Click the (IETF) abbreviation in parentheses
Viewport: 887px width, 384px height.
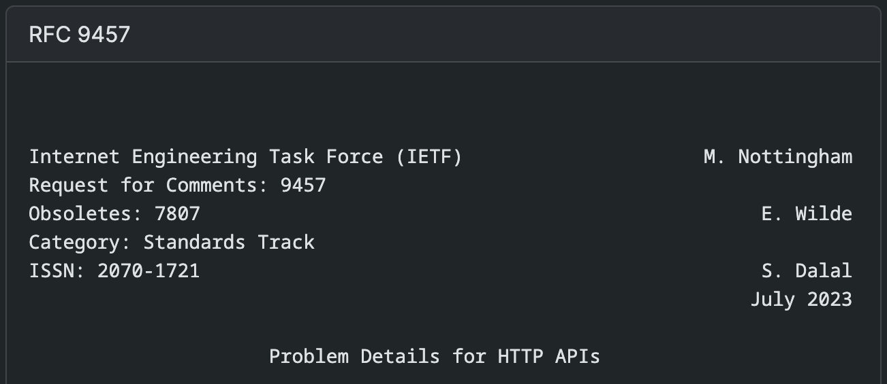pyautogui.click(x=429, y=157)
